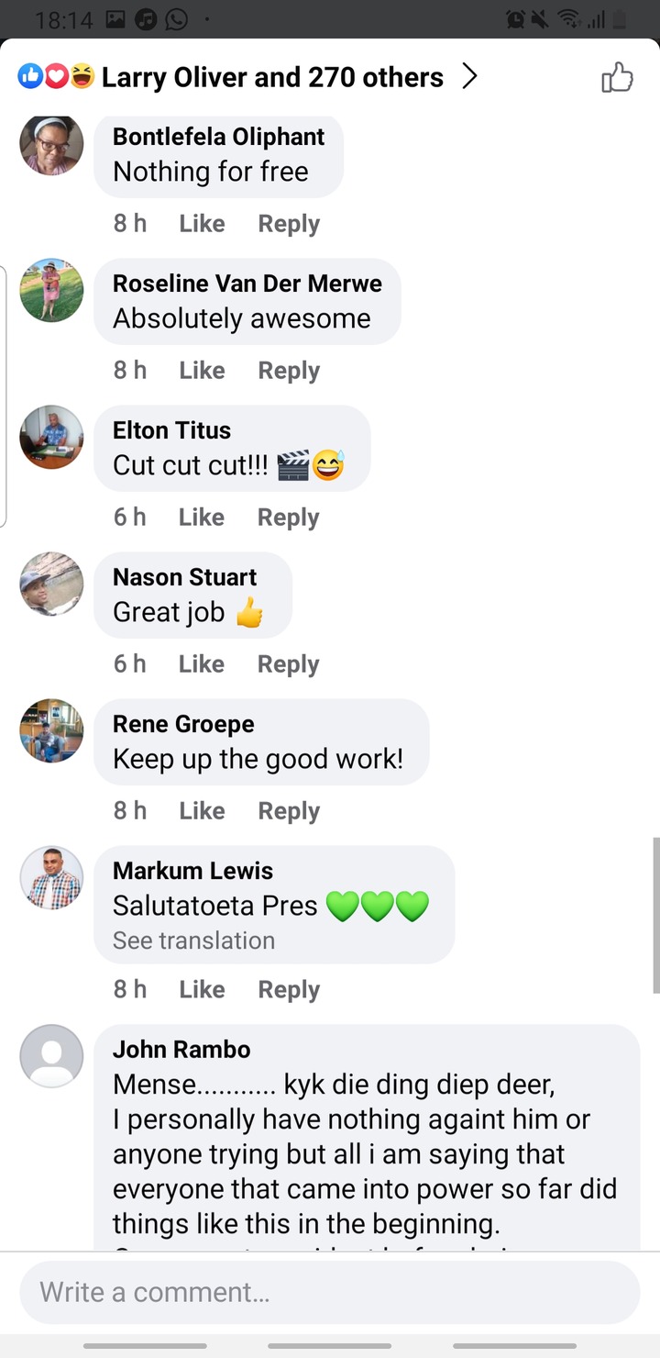Reply to Nason Stuart's comment
Image resolution: width=660 pixels, height=1358 pixels.
coord(288,664)
